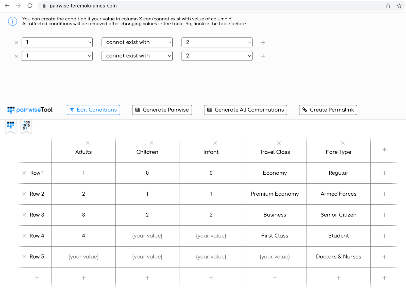Screen dimensions: 406x297
Task: Click the Edit Conditions button
Action: [x=93, y=110]
